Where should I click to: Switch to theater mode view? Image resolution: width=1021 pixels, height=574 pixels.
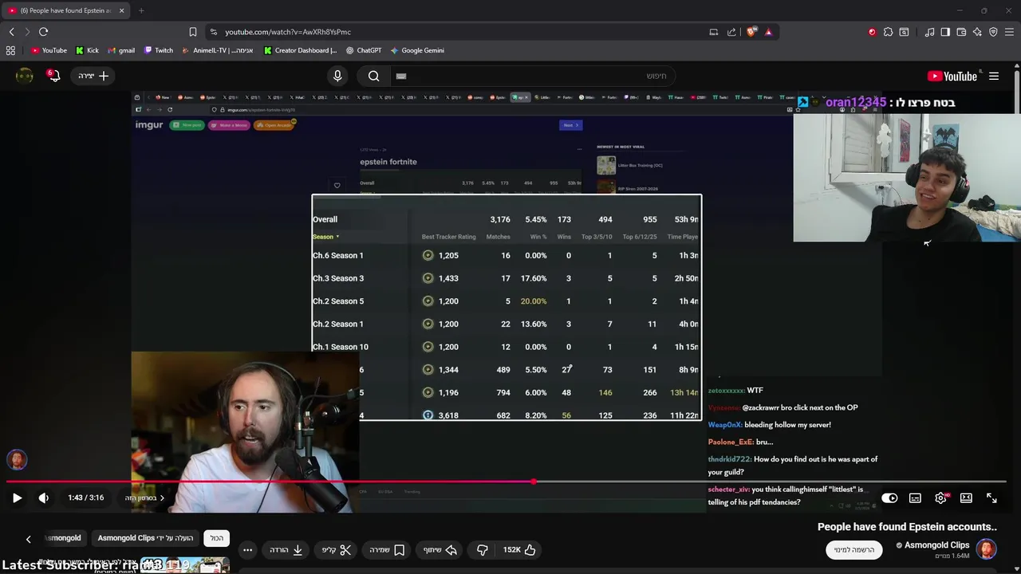pos(966,497)
